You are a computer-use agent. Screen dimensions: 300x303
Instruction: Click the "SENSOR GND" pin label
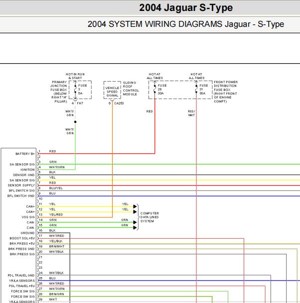tap(24, 175)
